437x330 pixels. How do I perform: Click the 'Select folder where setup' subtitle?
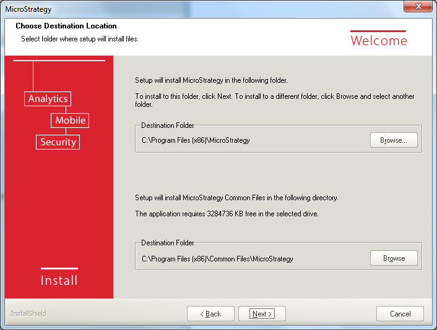point(80,39)
